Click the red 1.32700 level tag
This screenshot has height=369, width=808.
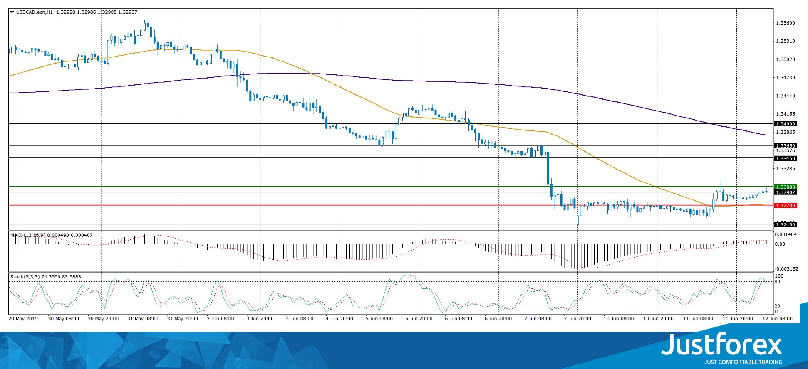click(x=785, y=206)
